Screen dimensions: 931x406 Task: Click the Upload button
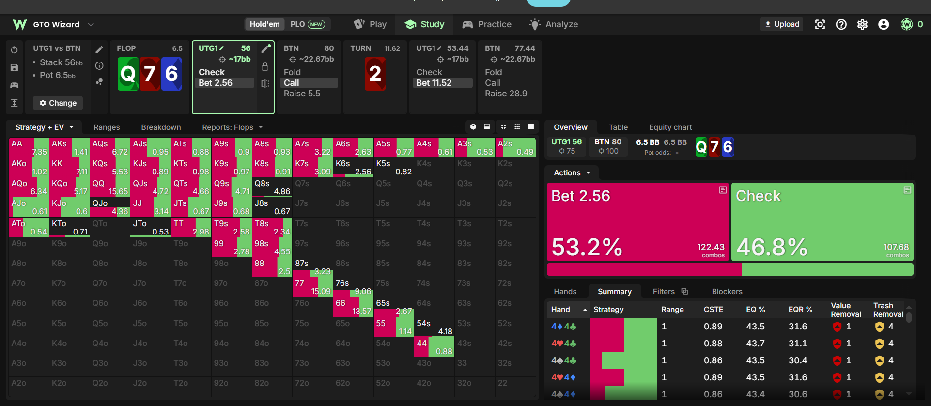tap(782, 24)
